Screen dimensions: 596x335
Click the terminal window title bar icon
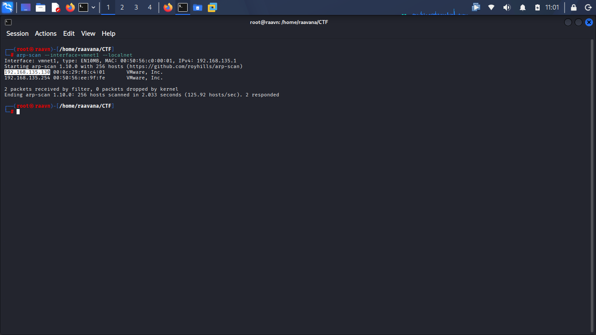click(8, 22)
